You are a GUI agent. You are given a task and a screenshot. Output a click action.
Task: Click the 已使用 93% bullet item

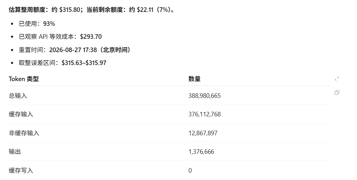point(37,24)
